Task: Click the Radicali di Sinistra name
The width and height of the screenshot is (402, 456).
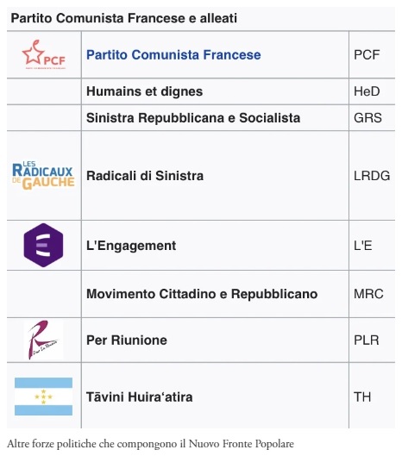Action: [145, 176]
